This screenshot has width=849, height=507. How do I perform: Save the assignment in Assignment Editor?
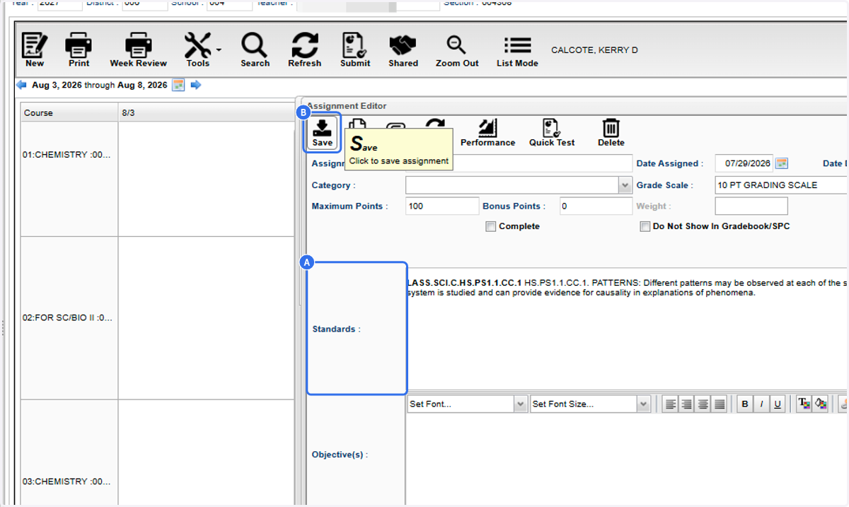tap(322, 132)
